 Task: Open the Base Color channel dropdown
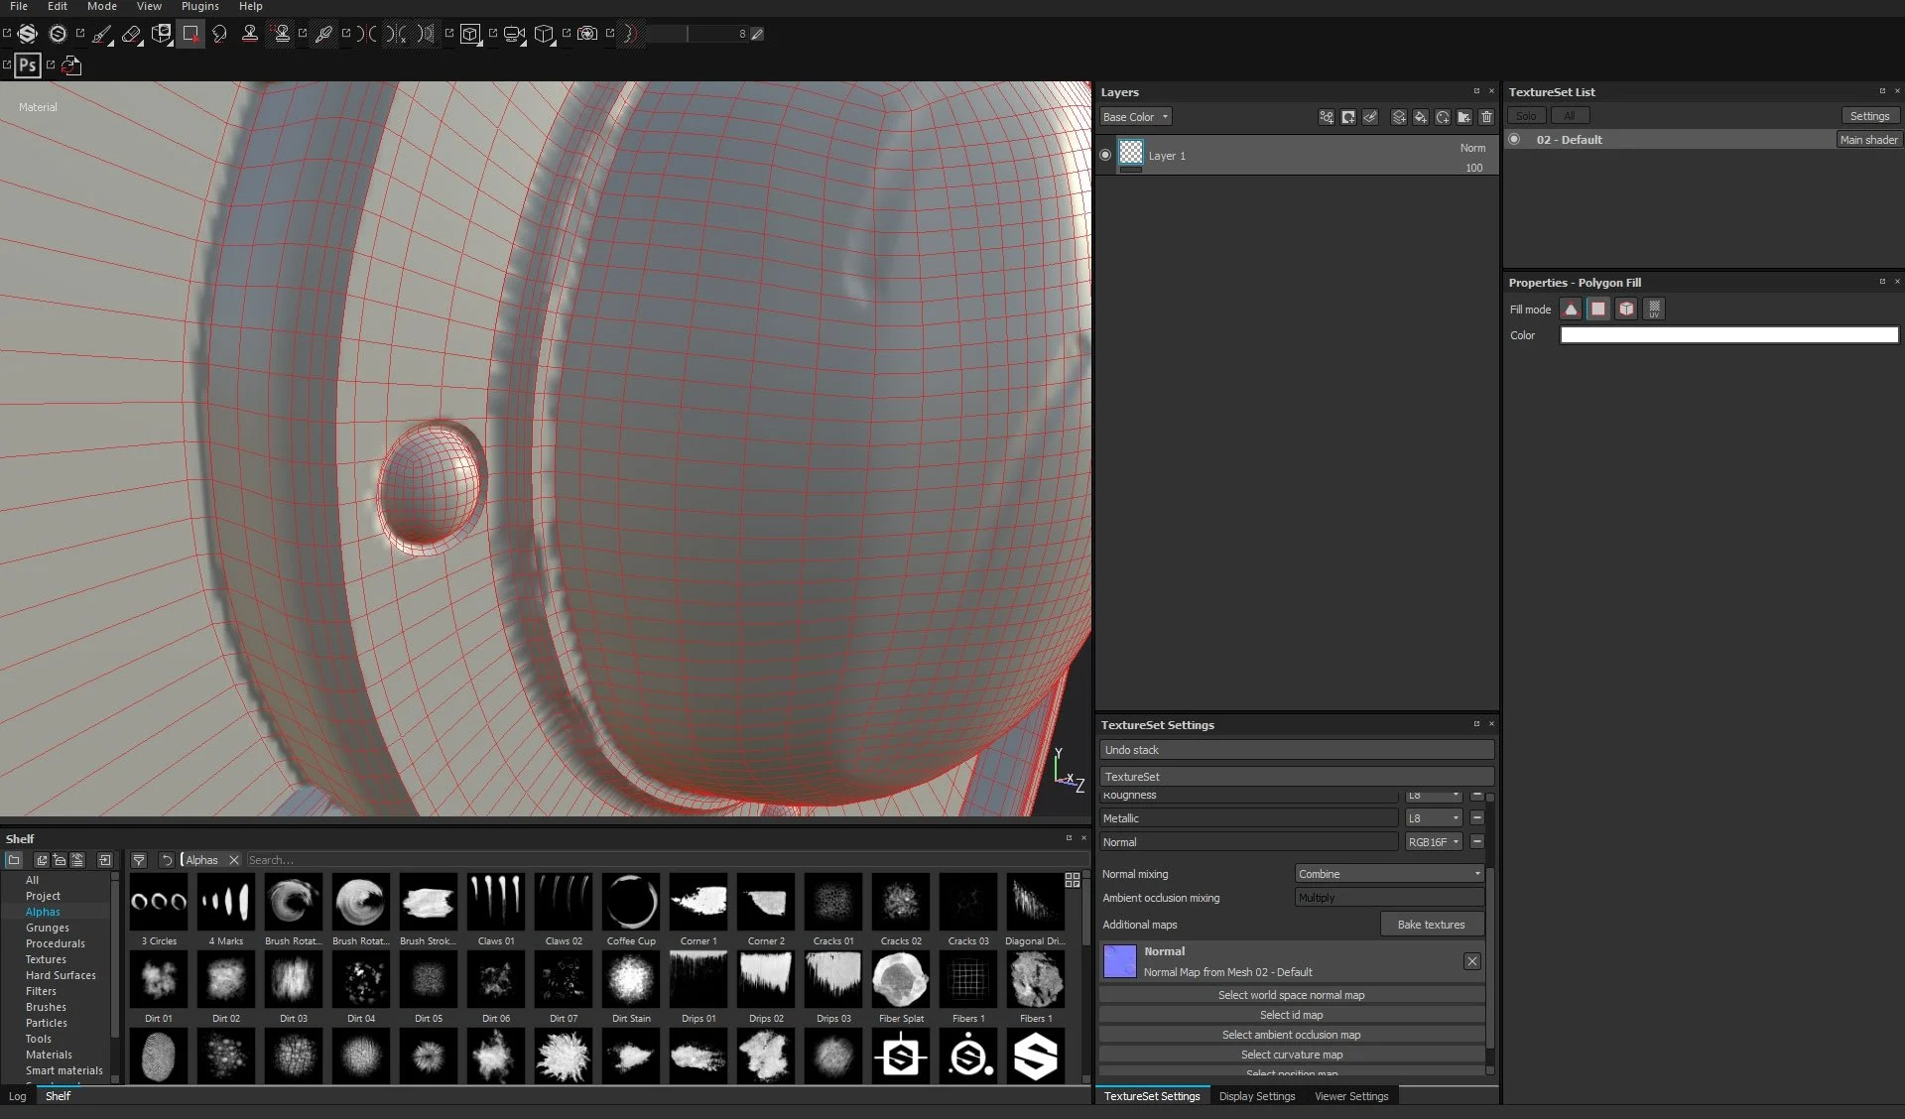tap(1135, 117)
